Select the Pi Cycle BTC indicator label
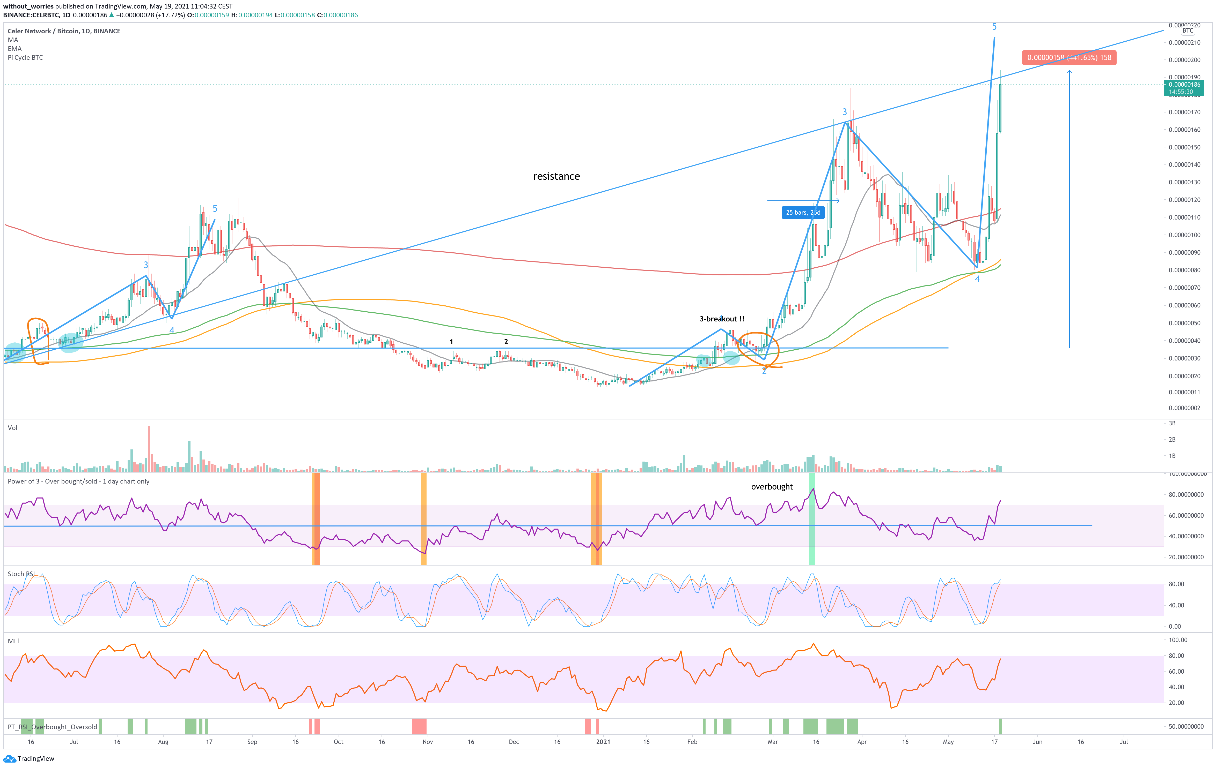Screen dimensions: 1216x768 (25, 57)
